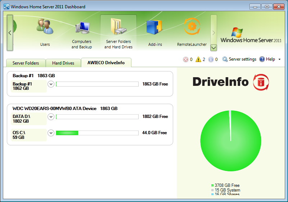
Task: Click the red critical alerts icon
Action: pyautogui.click(x=186, y=60)
